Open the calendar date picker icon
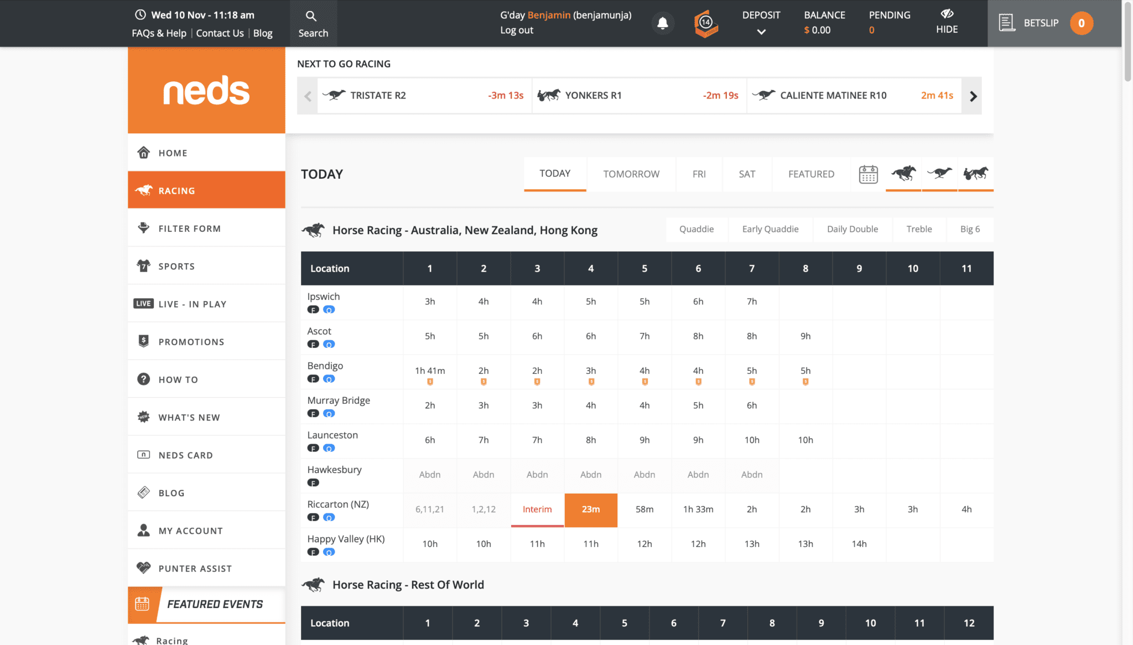1133x645 pixels. [x=868, y=174]
